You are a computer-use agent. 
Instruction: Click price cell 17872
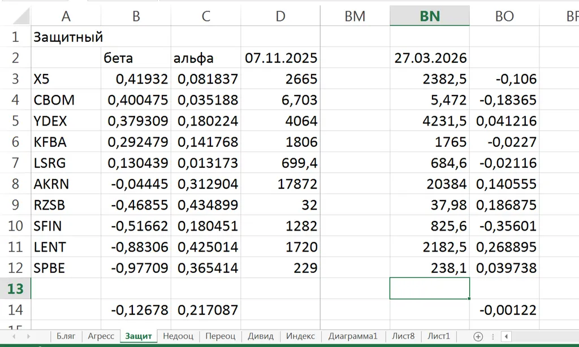[280, 184]
